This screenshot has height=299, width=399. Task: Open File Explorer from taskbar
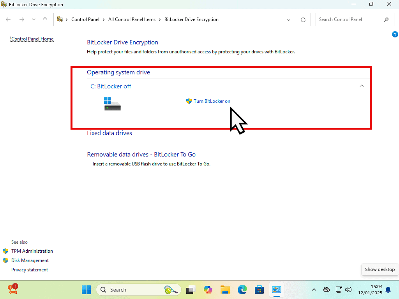pyautogui.click(x=225, y=290)
